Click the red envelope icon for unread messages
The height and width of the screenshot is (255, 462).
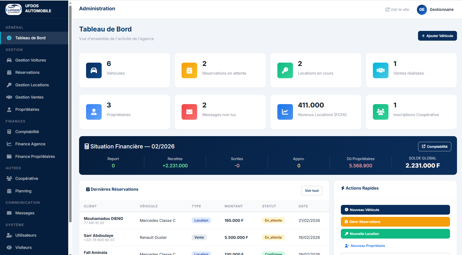click(x=189, y=112)
